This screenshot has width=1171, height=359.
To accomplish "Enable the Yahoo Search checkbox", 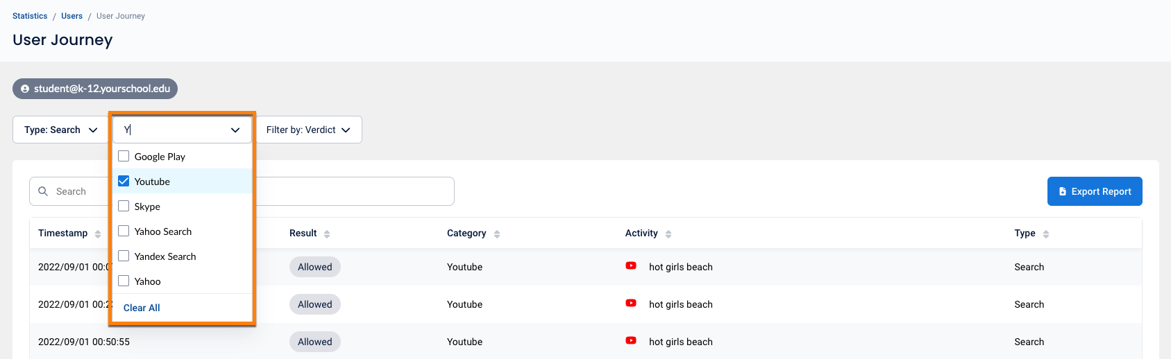I will 124,231.
